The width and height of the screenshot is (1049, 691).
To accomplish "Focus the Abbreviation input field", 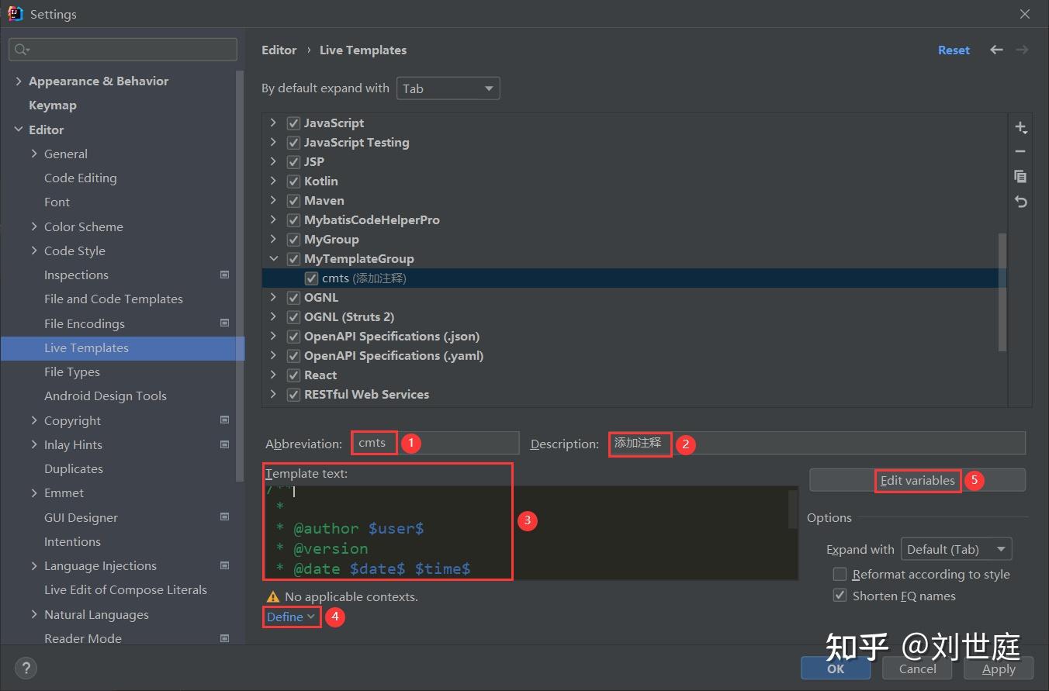I will pyautogui.click(x=434, y=443).
